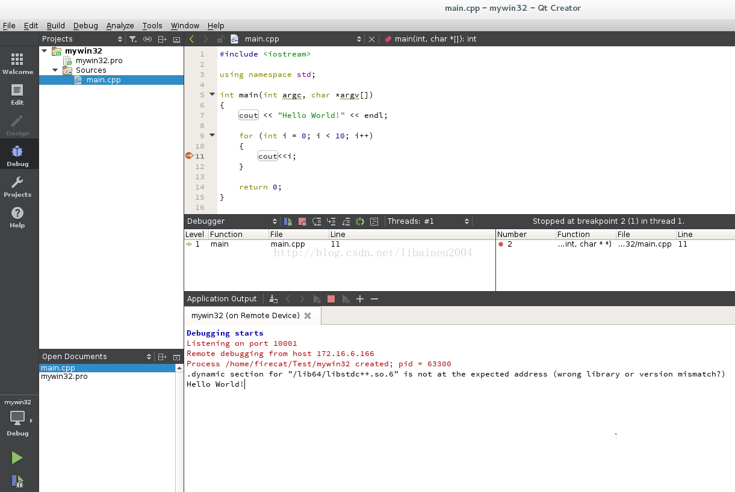Viewport: 735px width, 492px height.
Task: Click the Continue debugging icon in Debugger toolbar
Action: [x=288, y=221]
